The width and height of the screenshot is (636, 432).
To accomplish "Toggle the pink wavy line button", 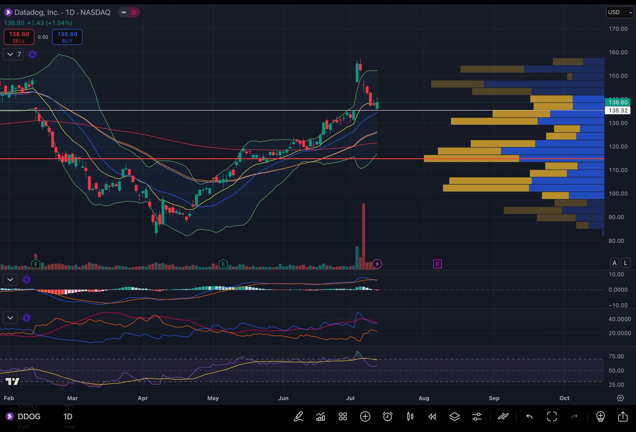I will (134, 12).
